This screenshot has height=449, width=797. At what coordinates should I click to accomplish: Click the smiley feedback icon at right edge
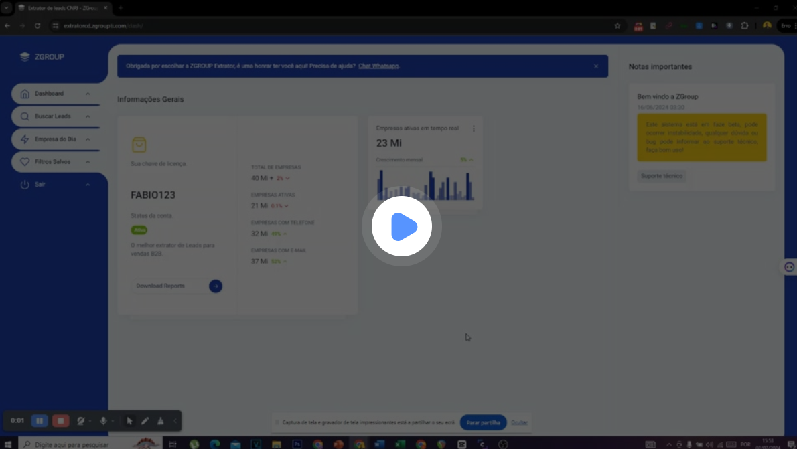(789, 267)
